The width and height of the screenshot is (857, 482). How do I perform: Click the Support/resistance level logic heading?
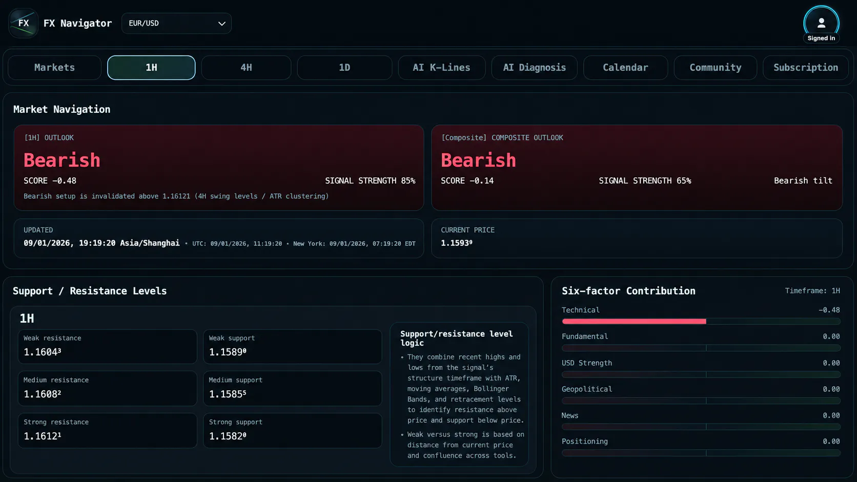(x=457, y=338)
